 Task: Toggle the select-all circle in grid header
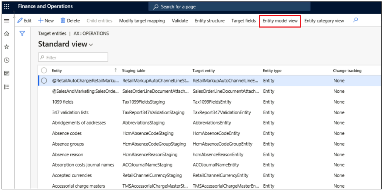(44, 71)
